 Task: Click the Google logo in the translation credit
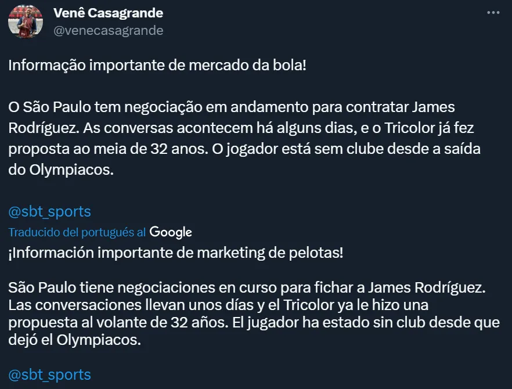(x=171, y=232)
